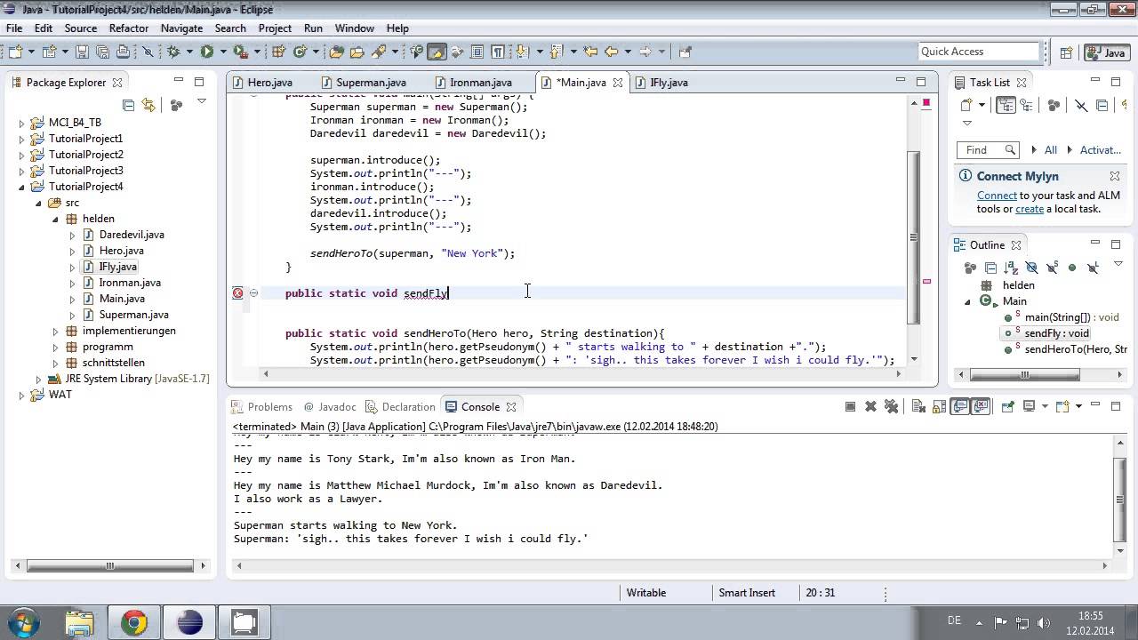This screenshot has width=1138, height=640.
Task: Collapse the helden package
Action: point(55,219)
